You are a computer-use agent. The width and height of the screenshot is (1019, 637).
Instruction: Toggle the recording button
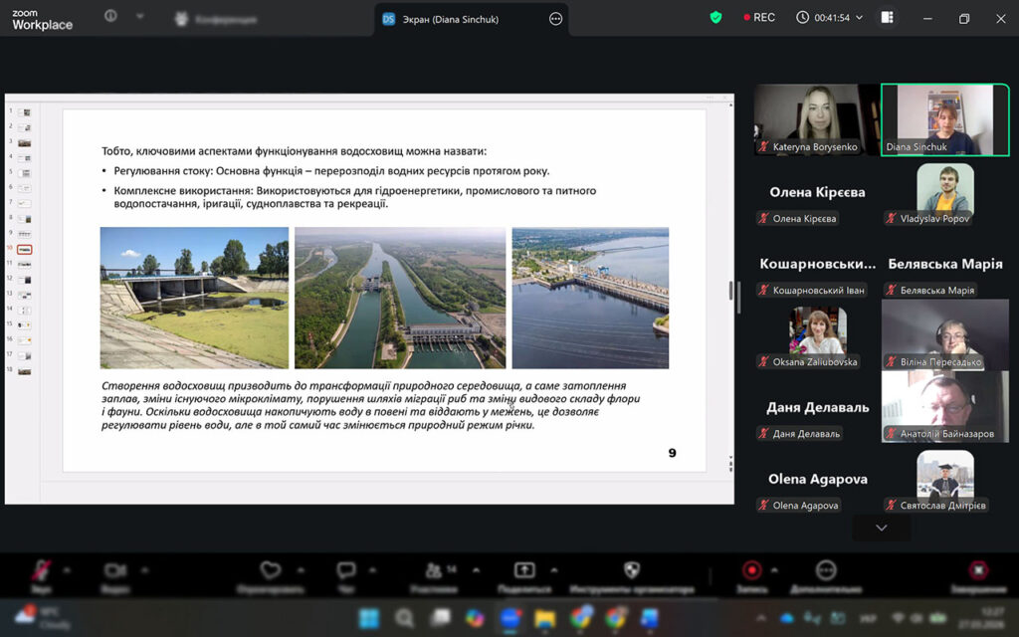pos(751,570)
